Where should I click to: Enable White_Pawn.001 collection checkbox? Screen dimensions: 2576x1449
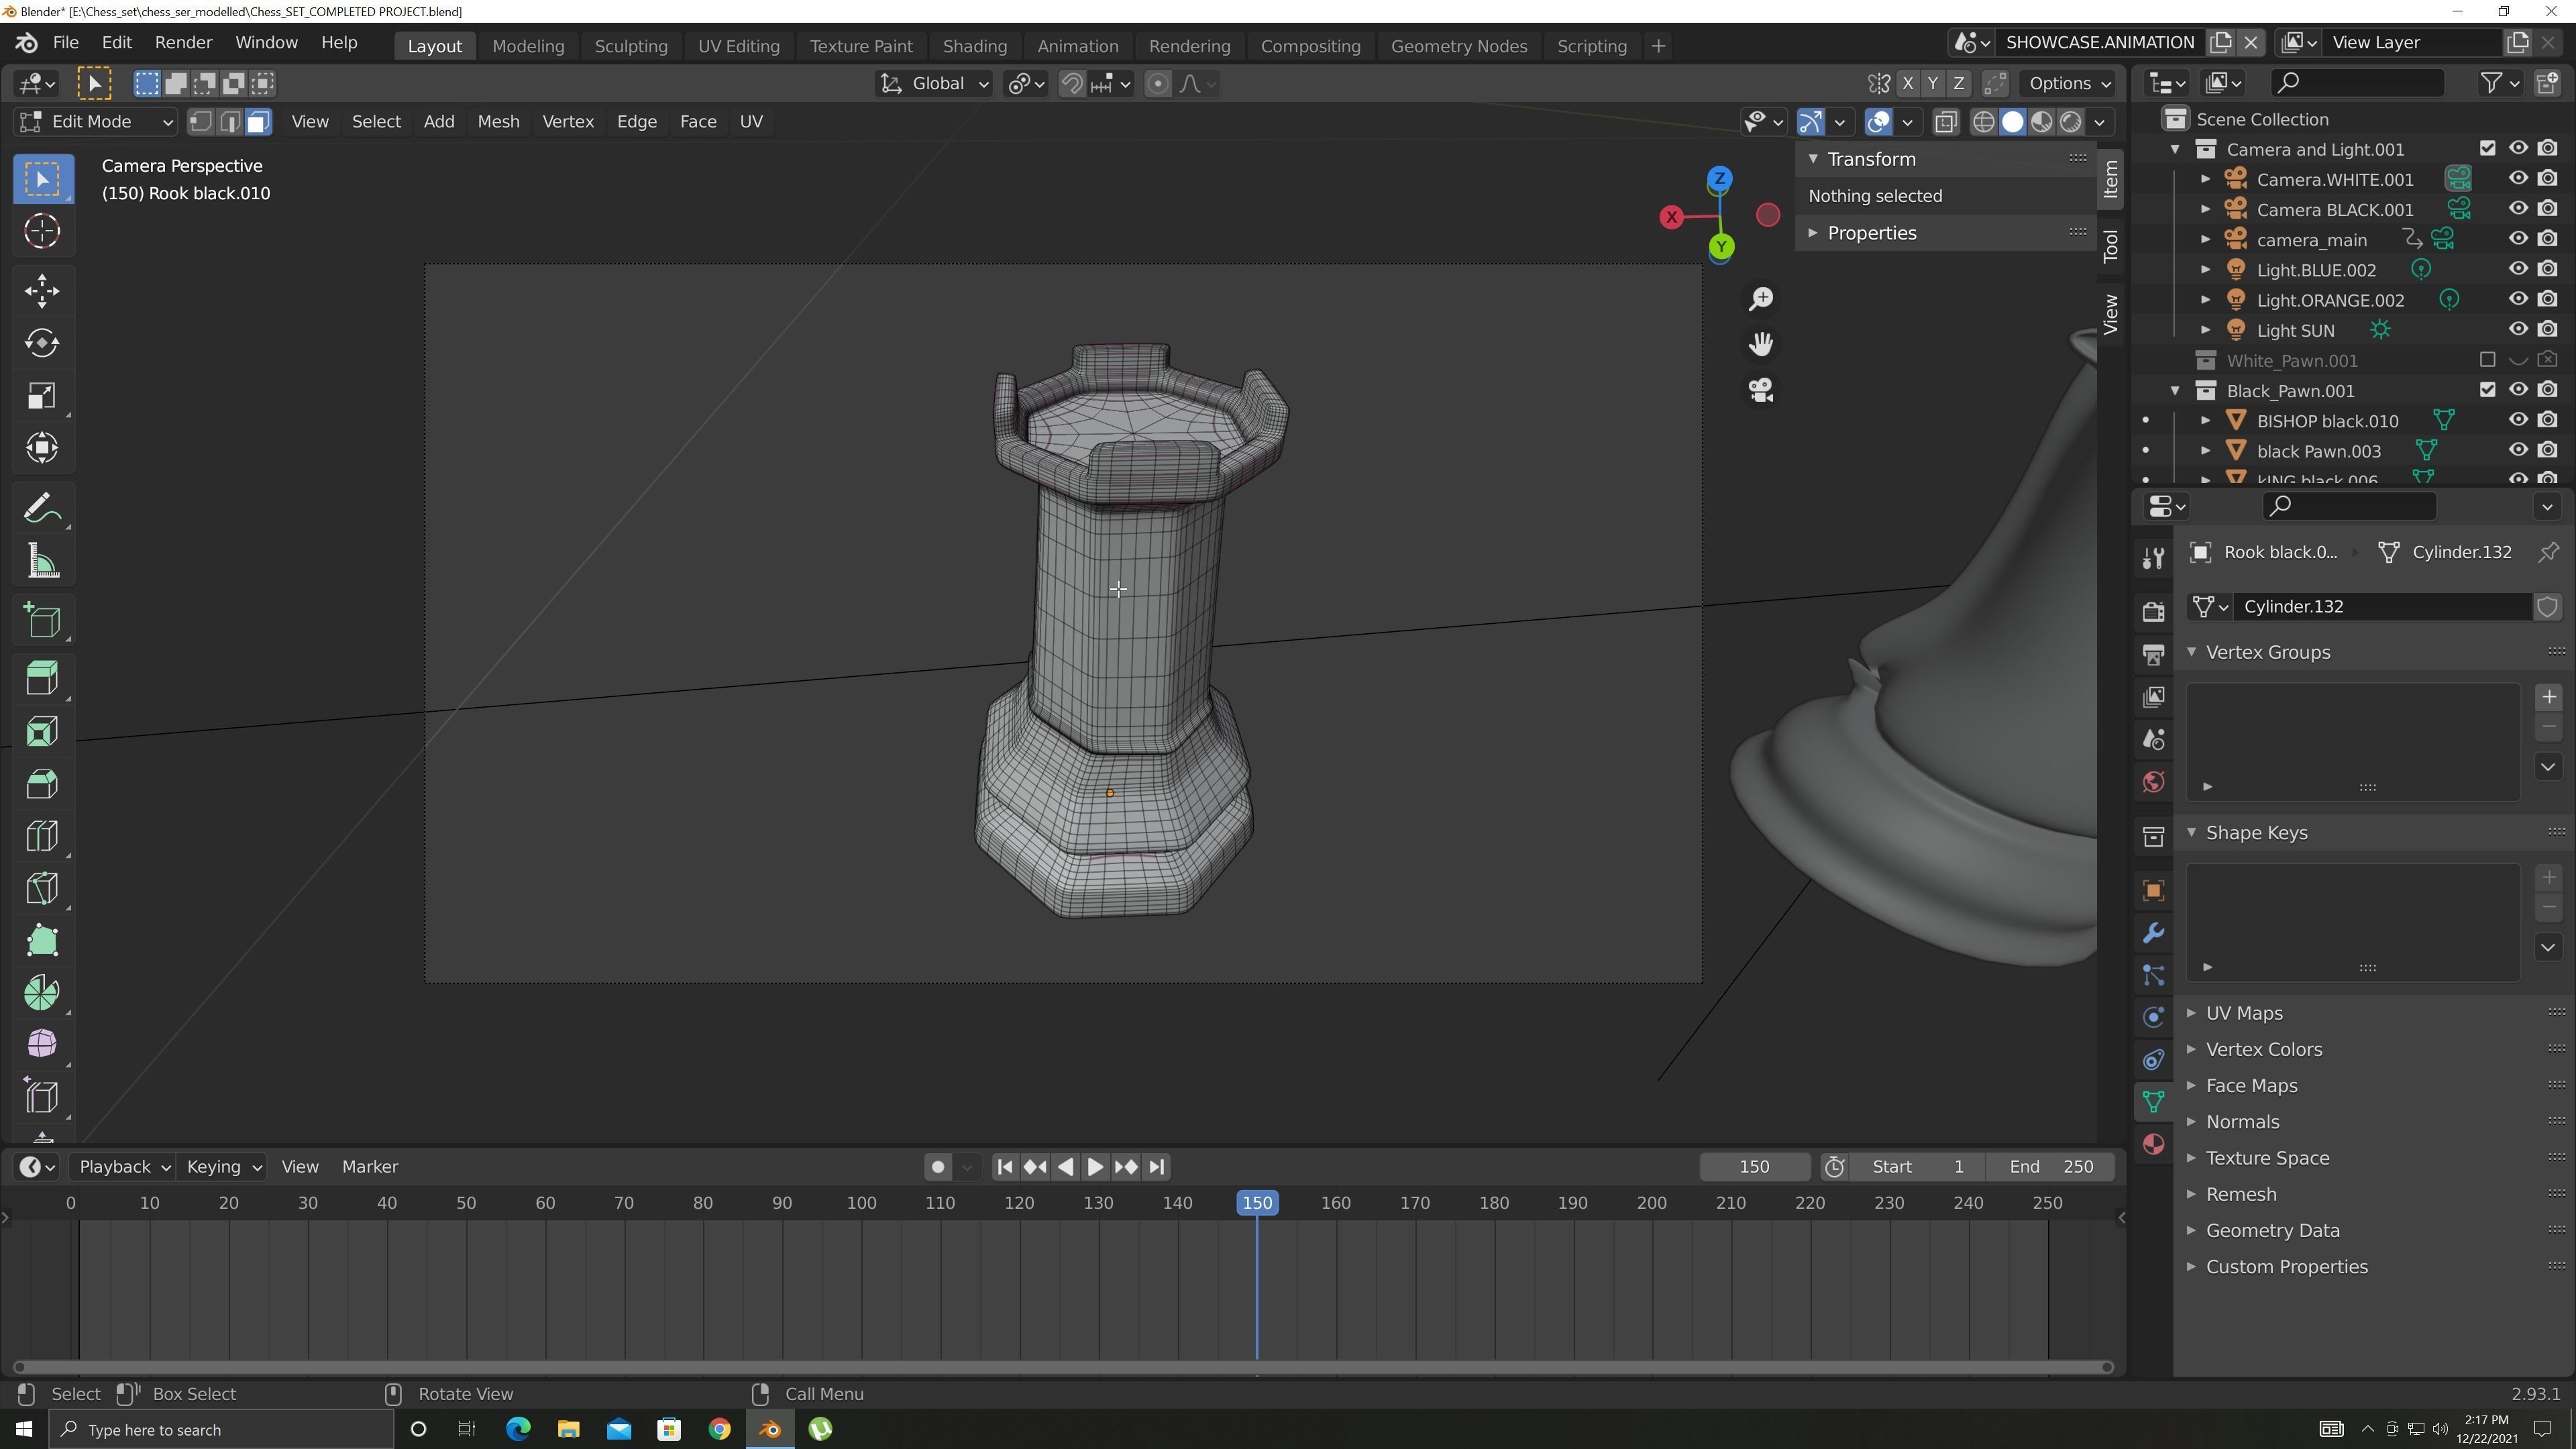point(2487,359)
